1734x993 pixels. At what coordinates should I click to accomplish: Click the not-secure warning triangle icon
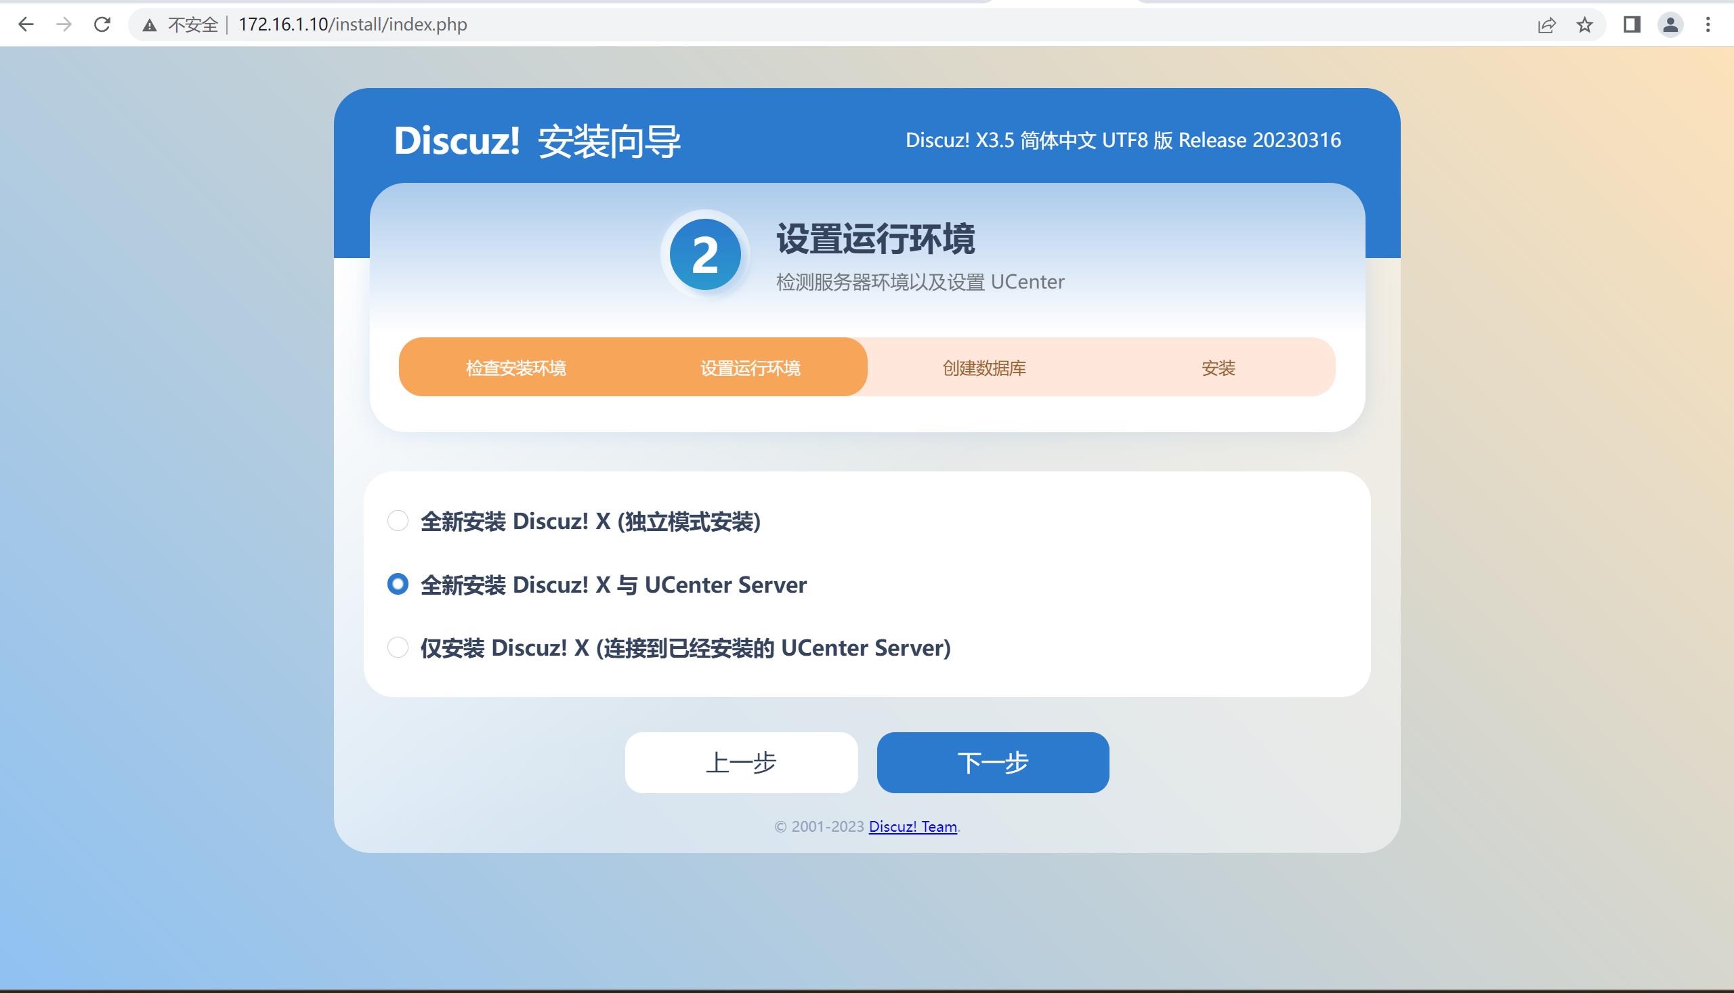coord(149,25)
